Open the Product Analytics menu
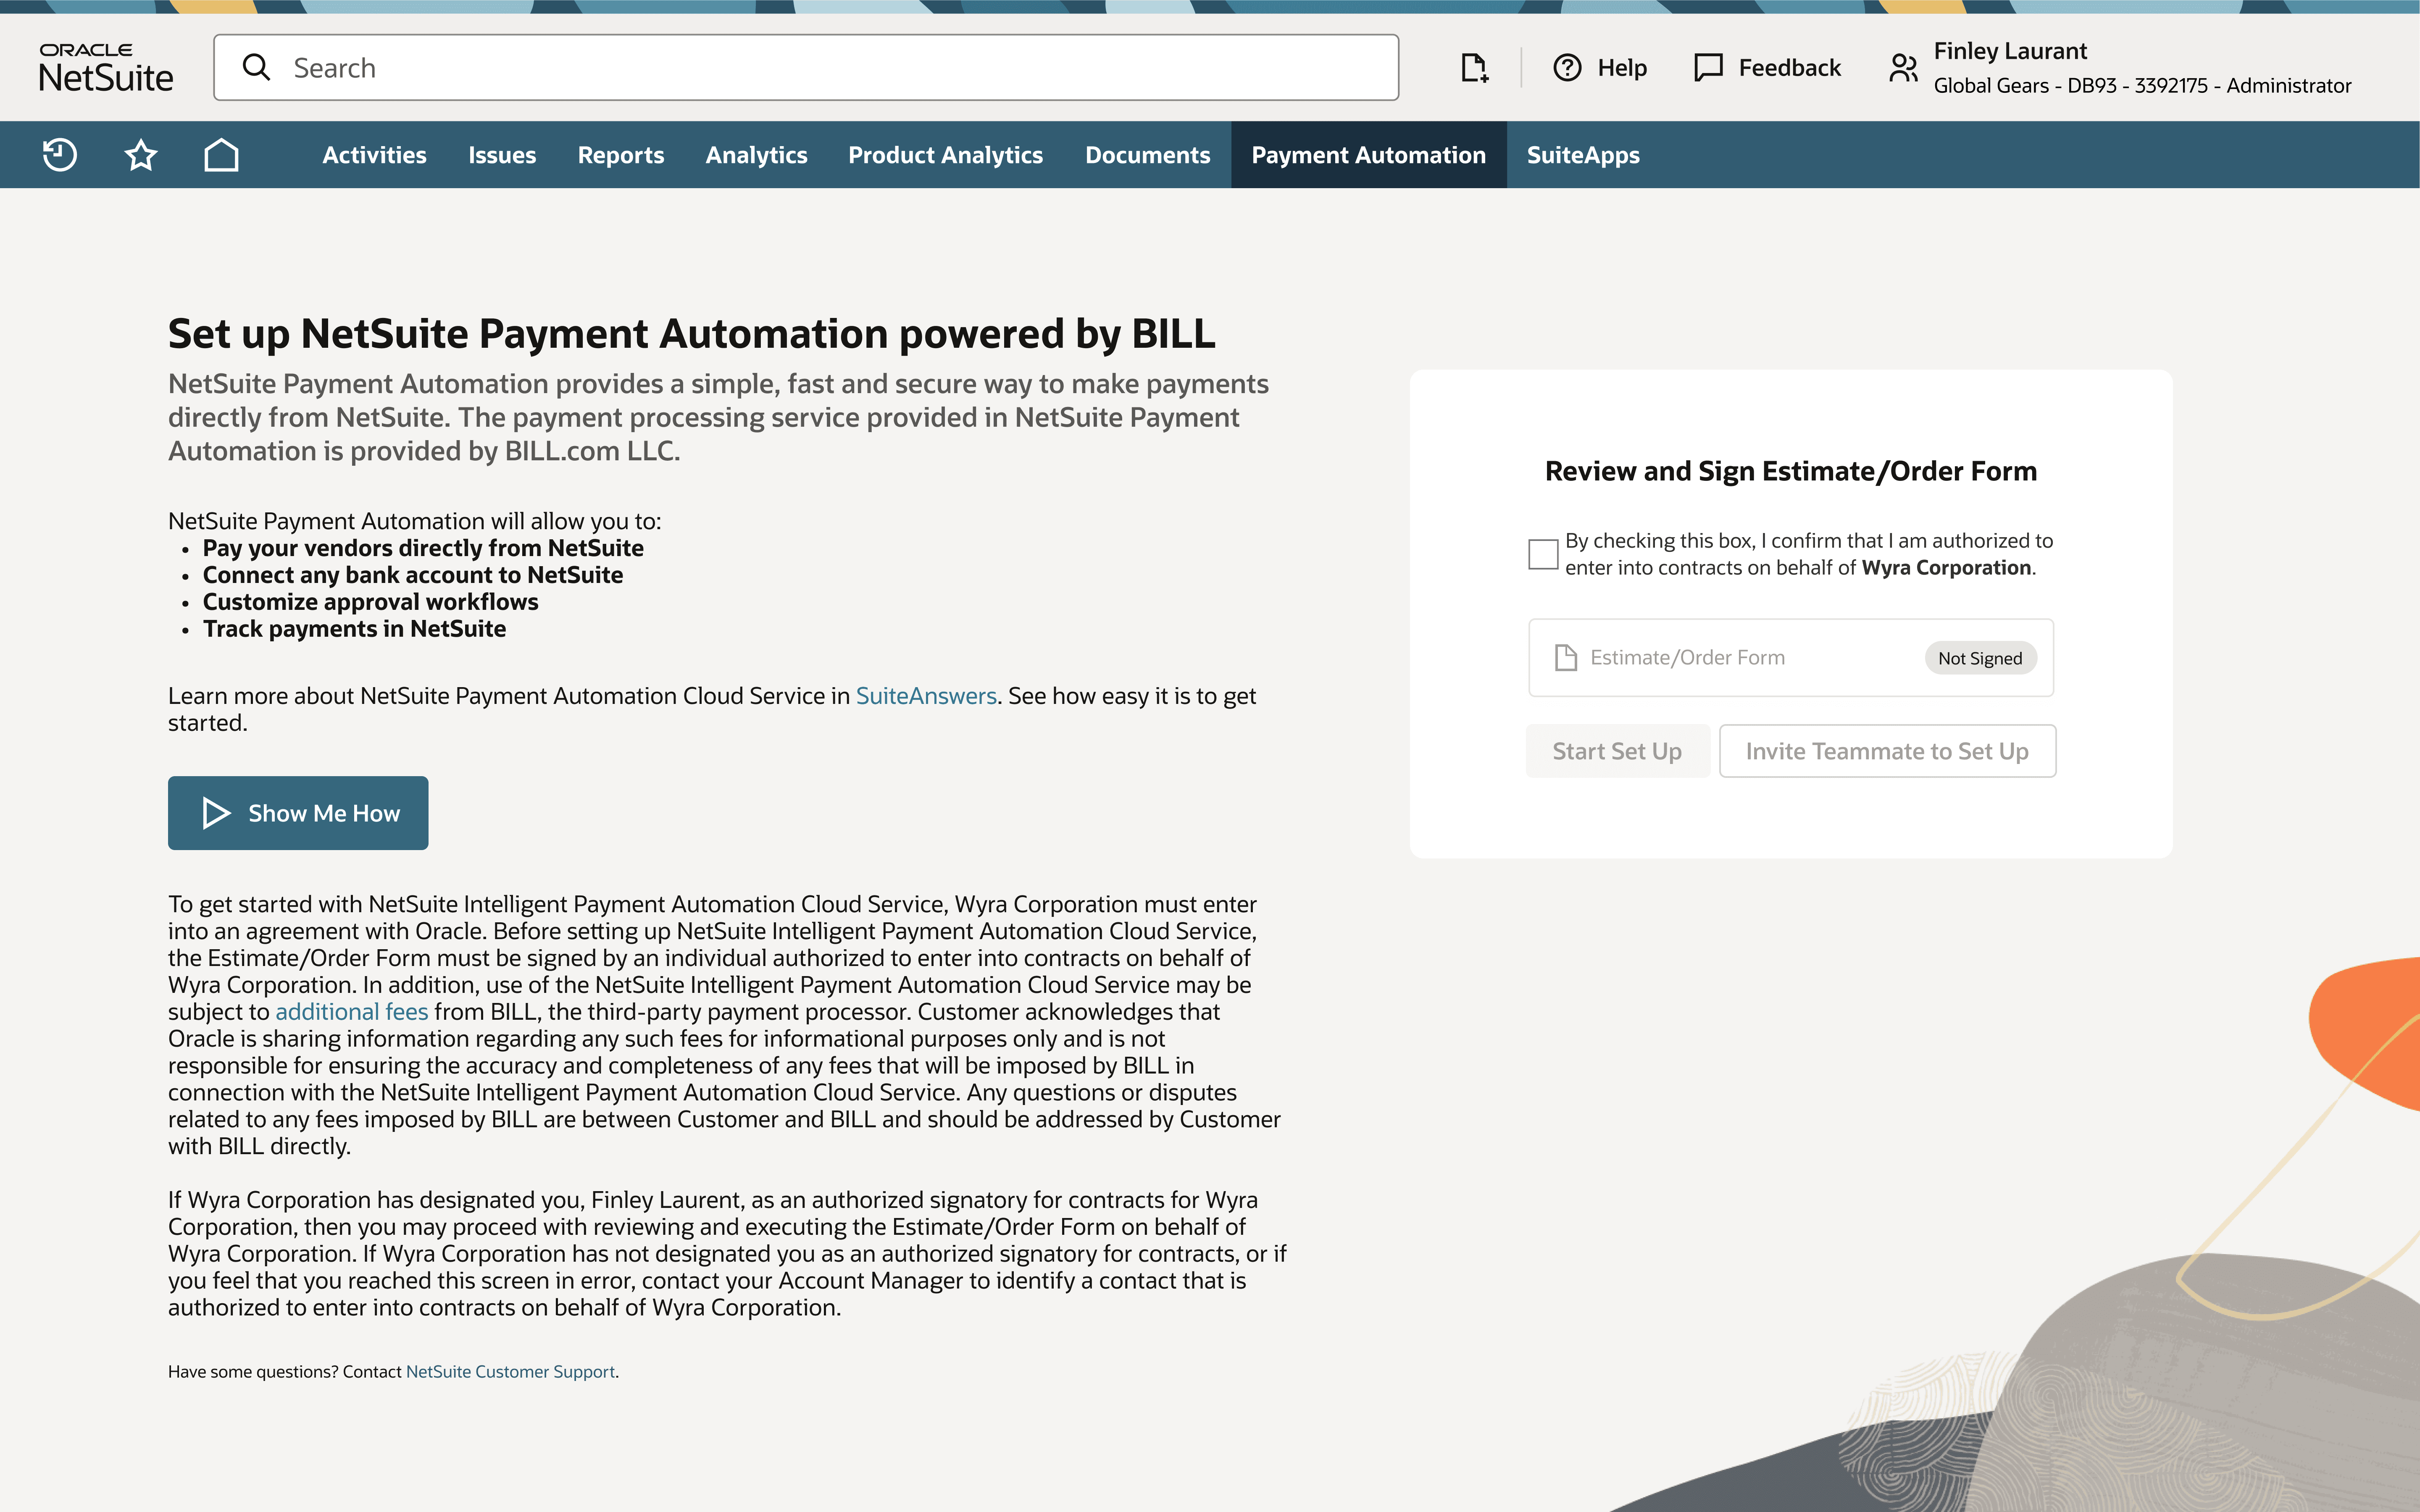2420x1512 pixels. click(945, 155)
